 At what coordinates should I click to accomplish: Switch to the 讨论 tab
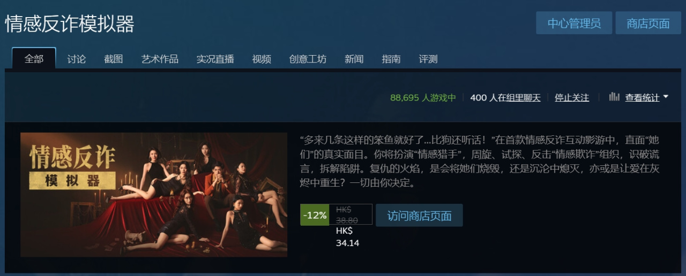click(x=77, y=59)
